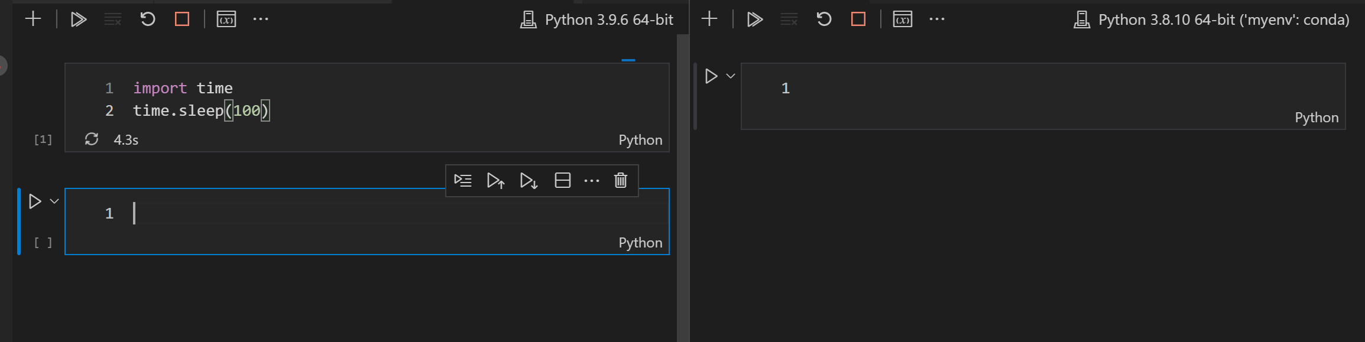The image size is (1365, 342).
Task: Expand run options chevron for the right notebook cell
Action: (x=731, y=76)
